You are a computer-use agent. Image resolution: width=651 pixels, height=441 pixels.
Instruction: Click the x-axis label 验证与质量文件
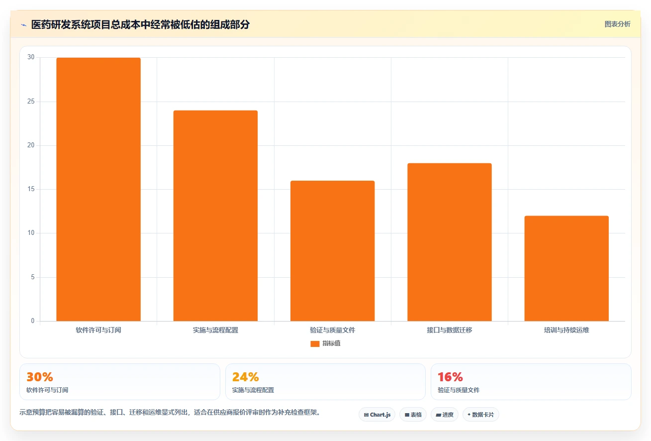pyautogui.click(x=333, y=330)
